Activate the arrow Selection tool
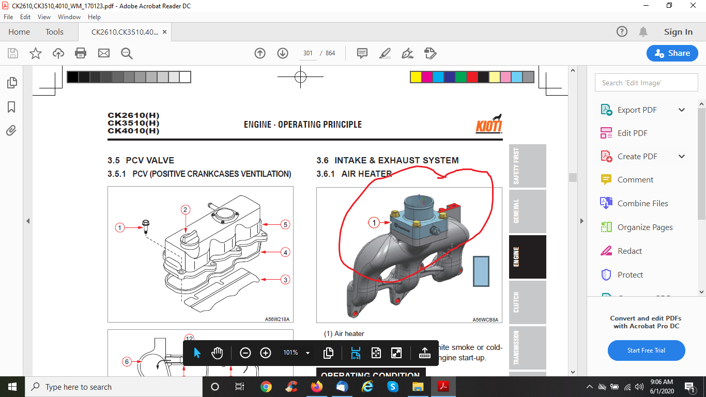706x397 pixels. (x=197, y=353)
